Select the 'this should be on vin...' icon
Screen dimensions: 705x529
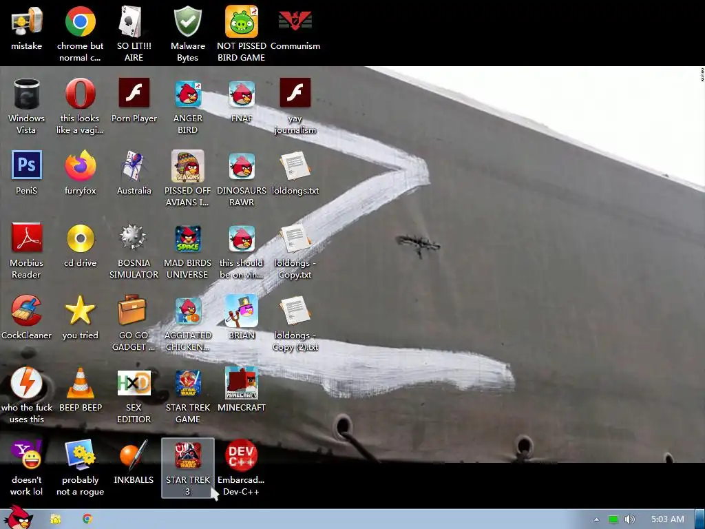242,238
